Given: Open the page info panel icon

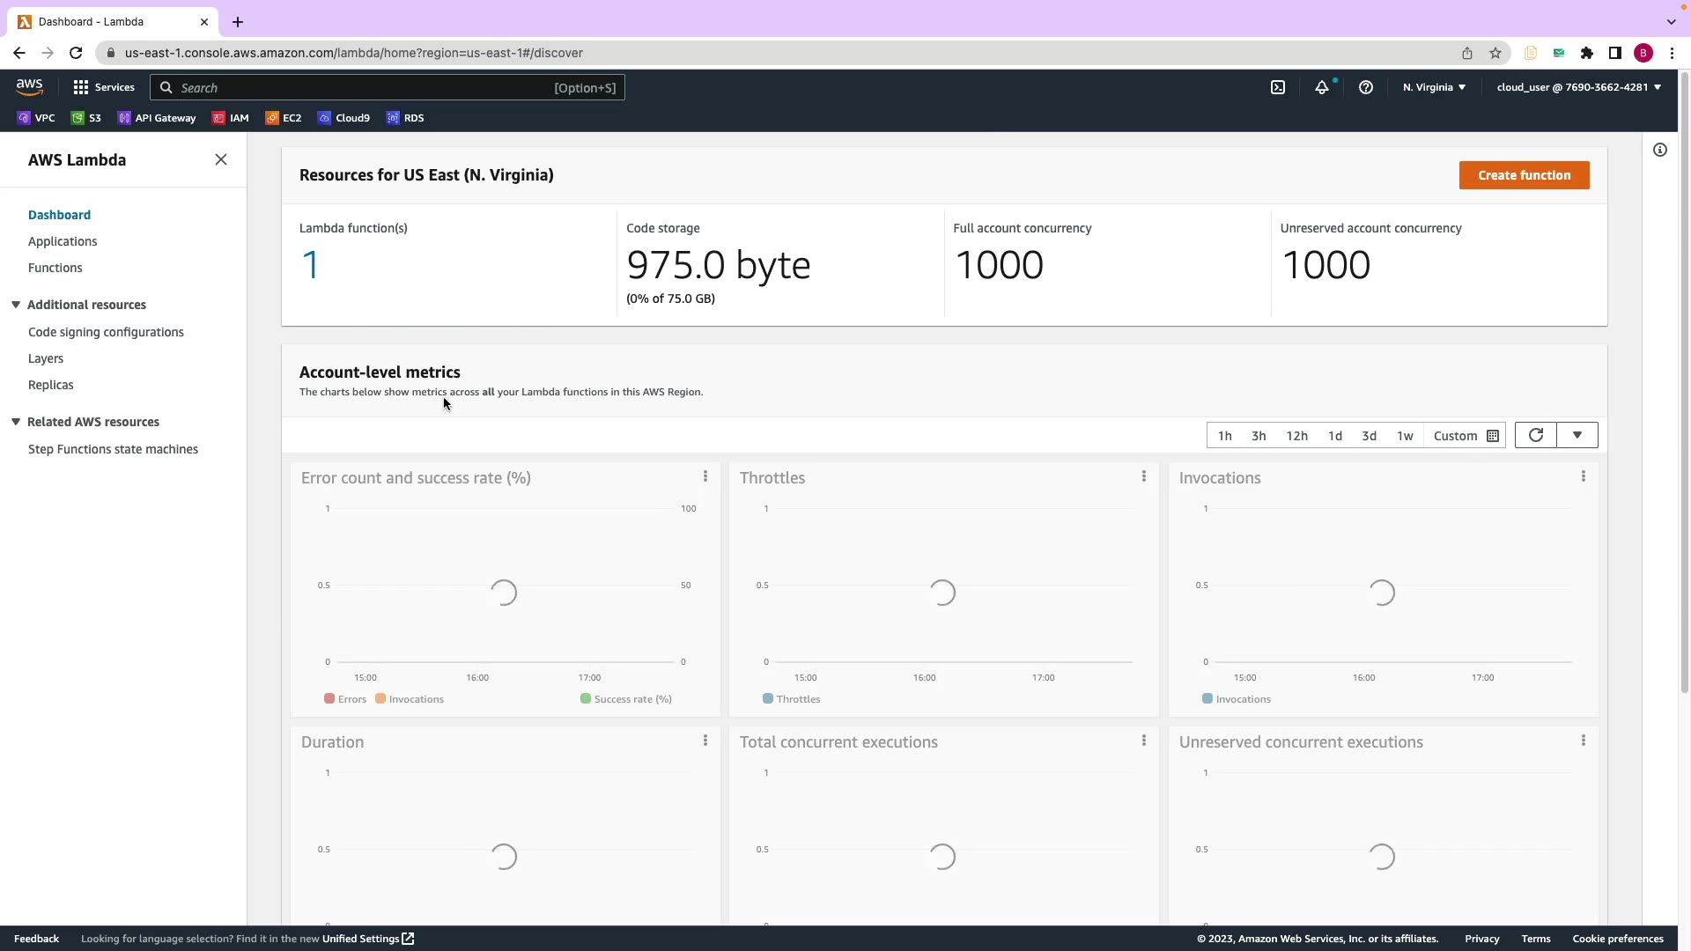Looking at the screenshot, I should click(1660, 150).
